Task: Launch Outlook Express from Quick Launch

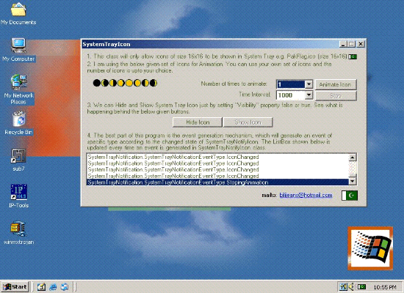Action: pos(65,286)
